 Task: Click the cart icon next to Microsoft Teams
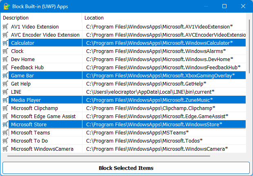point(5,132)
